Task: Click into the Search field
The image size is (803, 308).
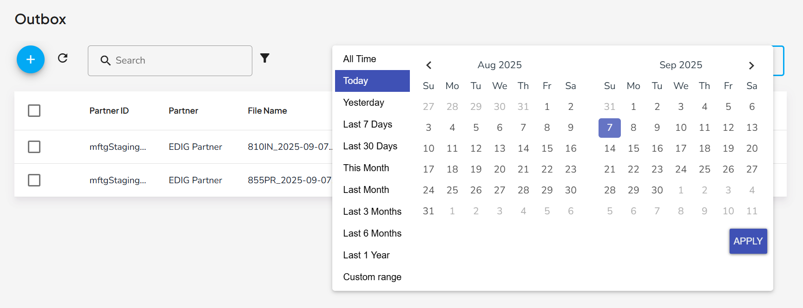Action: [x=177, y=61]
